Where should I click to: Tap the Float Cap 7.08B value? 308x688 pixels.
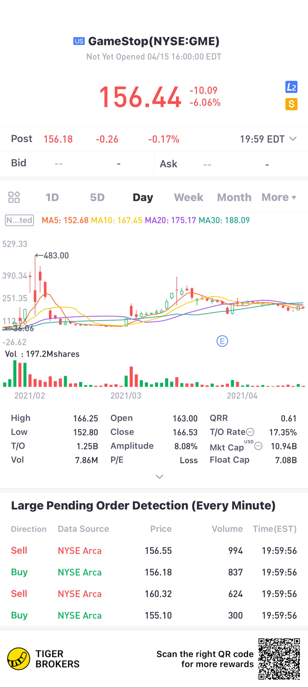[x=286, y=460]
